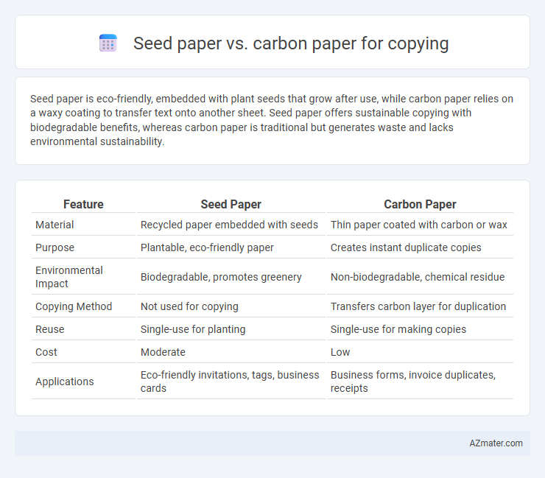The height and width of the screenshot is (478, 545).
Task: Click the table calendar icon beside the title
Action: (108, 43)
